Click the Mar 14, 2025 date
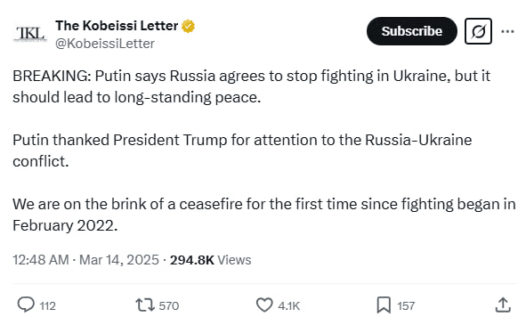526x325 pixels. 118,260
